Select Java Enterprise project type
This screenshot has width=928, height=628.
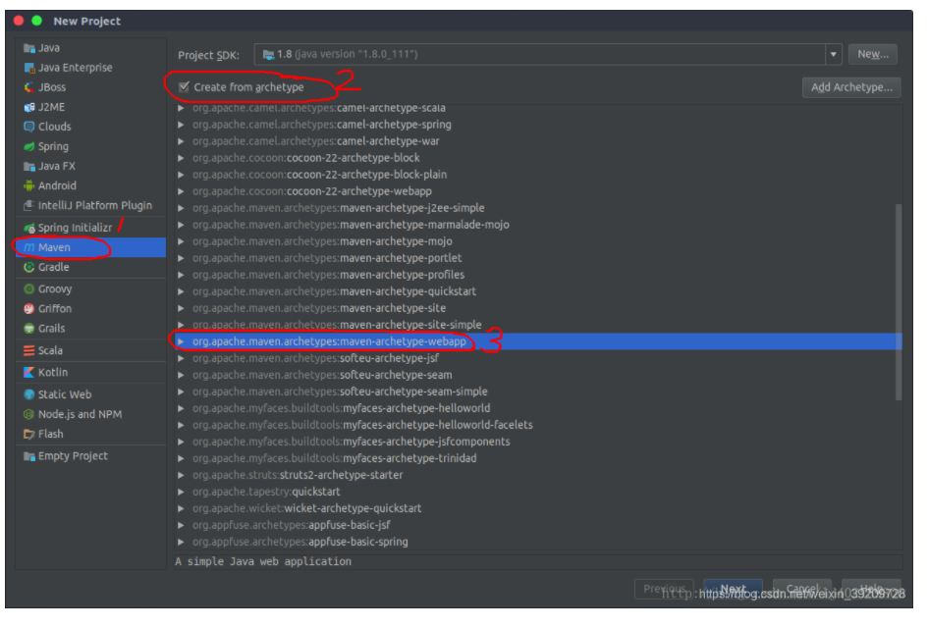coord(76,68)
